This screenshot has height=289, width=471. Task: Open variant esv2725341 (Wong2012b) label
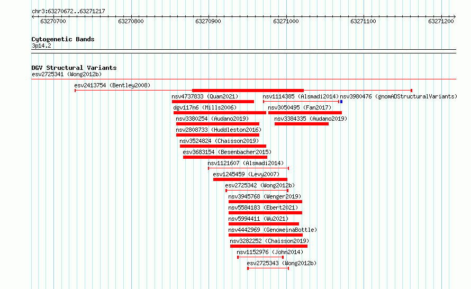[67, 74]
